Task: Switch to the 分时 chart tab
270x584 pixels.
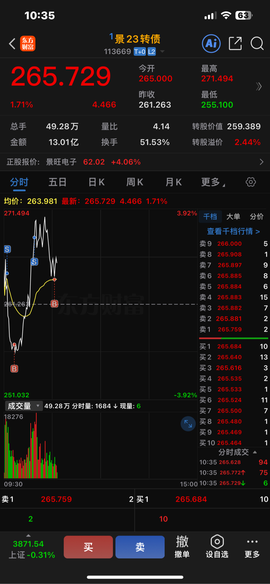Action: (x=19, y=182)
